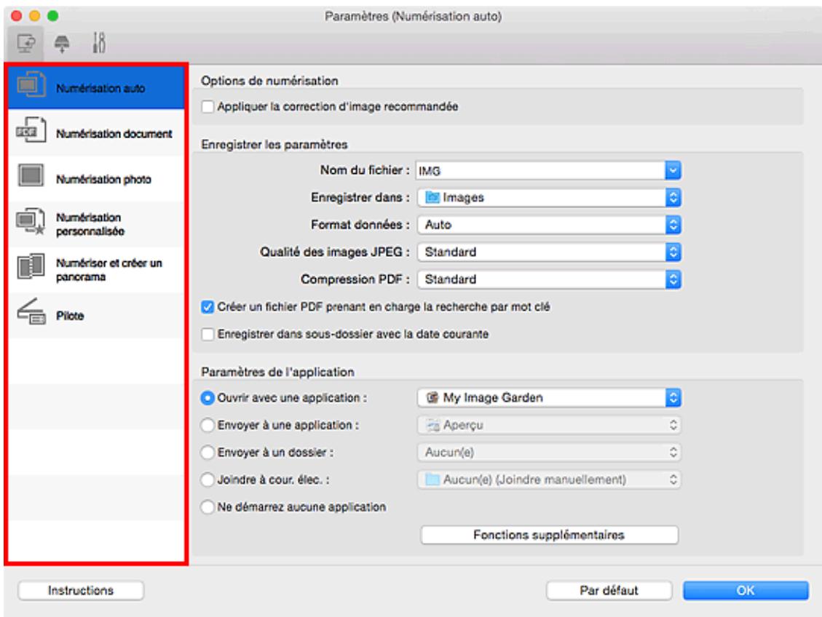
Task: Click the Instructions button
Action: (81, 591)
